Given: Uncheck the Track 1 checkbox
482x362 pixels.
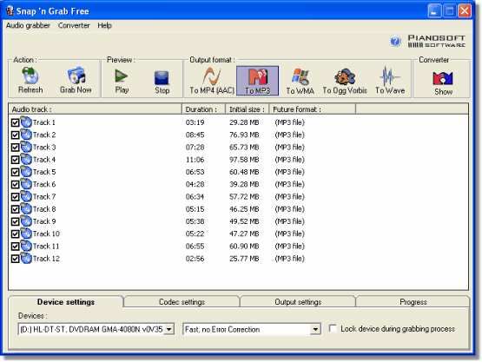Looking at the screenshot, I should (x=15, y=122).
